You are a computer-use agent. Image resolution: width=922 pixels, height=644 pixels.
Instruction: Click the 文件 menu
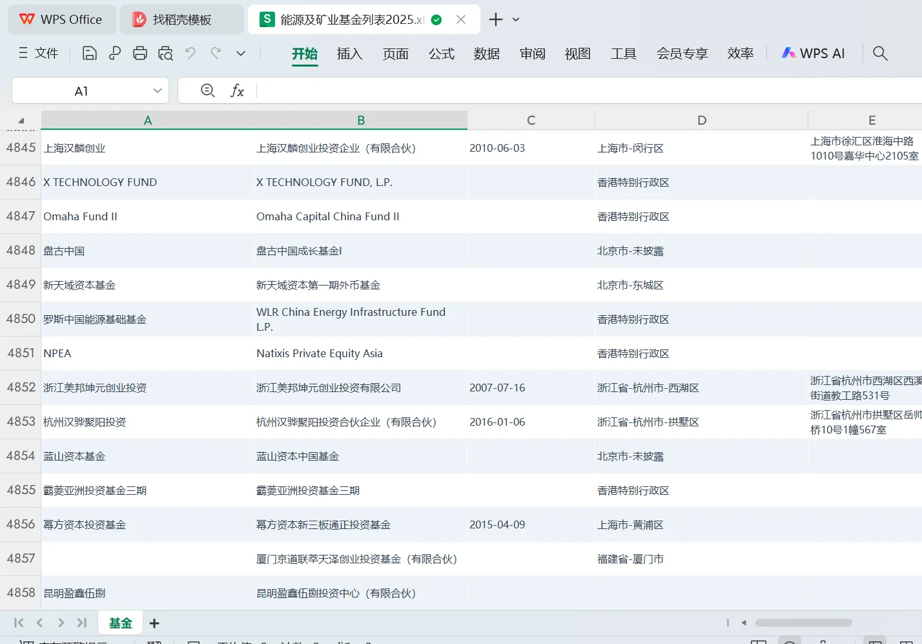point(37,54)
